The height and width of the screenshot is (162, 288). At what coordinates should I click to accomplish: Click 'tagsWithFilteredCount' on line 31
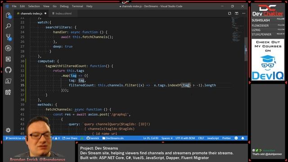pos(66,66)
